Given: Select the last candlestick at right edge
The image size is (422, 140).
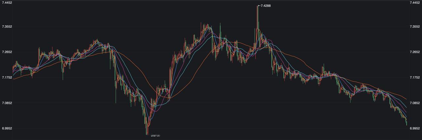Looking at the screenshot, I should tap(407, 123).
